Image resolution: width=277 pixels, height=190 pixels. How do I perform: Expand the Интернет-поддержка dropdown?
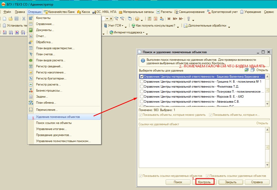[x=144, y=33]
